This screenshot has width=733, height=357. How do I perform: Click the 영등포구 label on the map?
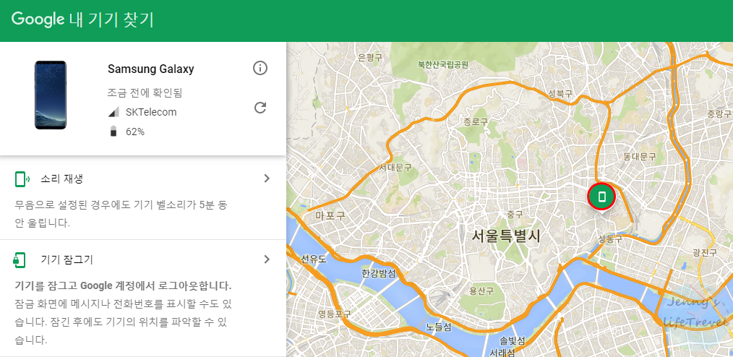click(x=334, y=314)
